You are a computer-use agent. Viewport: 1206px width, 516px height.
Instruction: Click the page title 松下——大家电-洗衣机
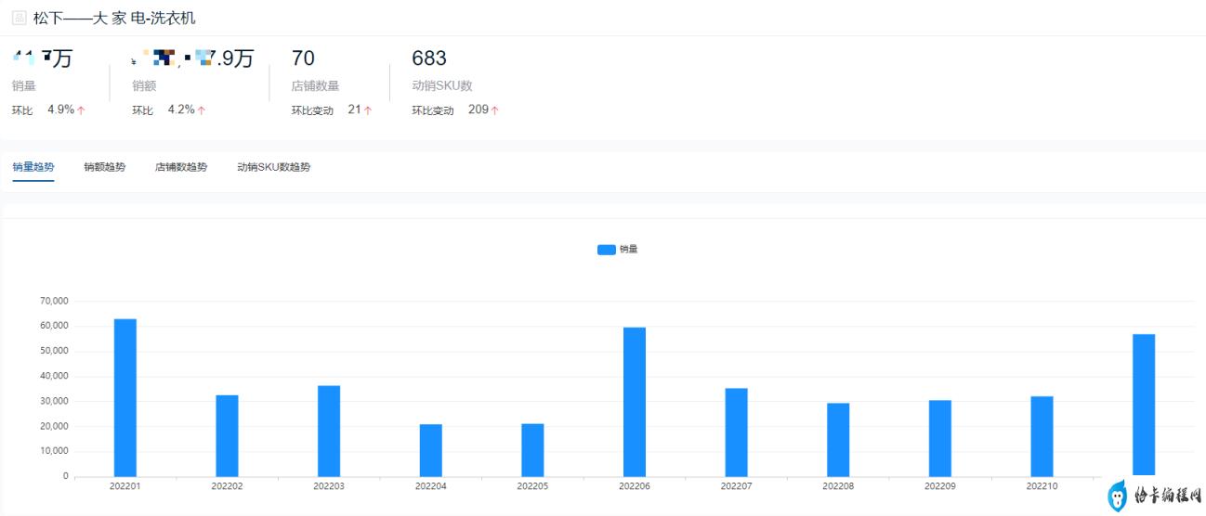pos(114,19)
